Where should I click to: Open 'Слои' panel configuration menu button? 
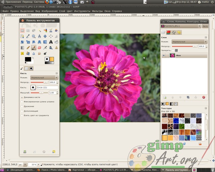(206, 37)
